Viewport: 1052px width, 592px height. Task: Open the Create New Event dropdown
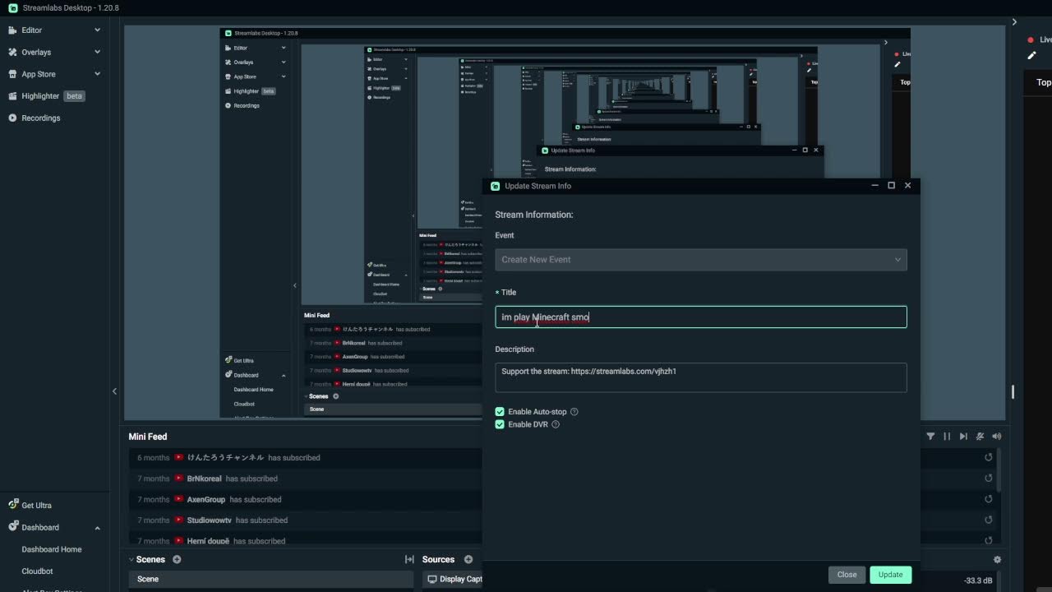[701, 260]
